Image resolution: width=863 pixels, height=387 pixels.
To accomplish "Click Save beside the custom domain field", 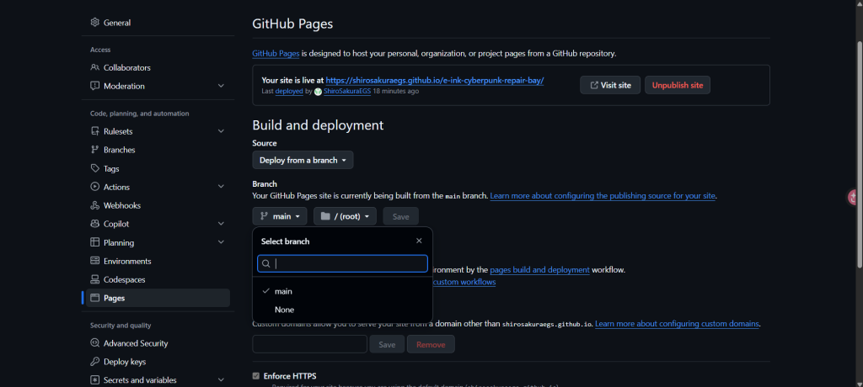I will (x=387, y=344).
